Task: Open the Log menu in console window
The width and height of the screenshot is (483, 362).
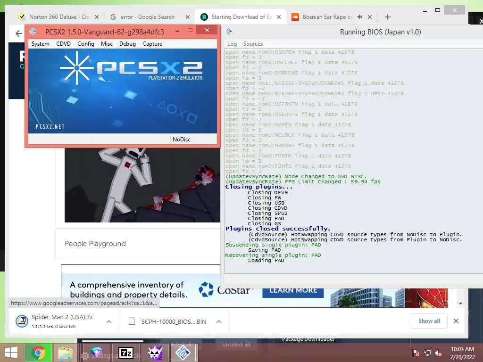Action: click(232, 44)
